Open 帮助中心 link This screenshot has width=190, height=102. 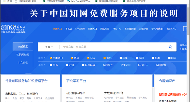click(117, 29)
